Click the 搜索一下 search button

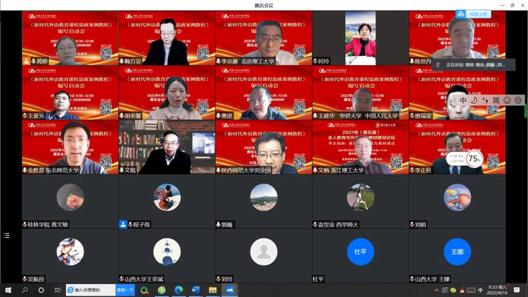coord(125,290)
